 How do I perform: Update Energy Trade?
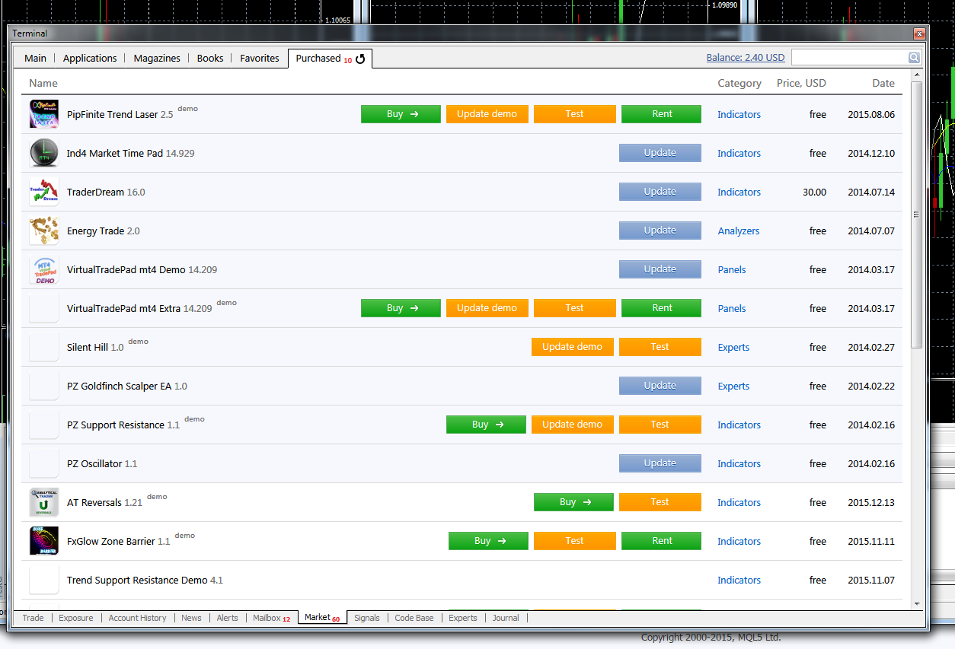[x=660, y=231]
